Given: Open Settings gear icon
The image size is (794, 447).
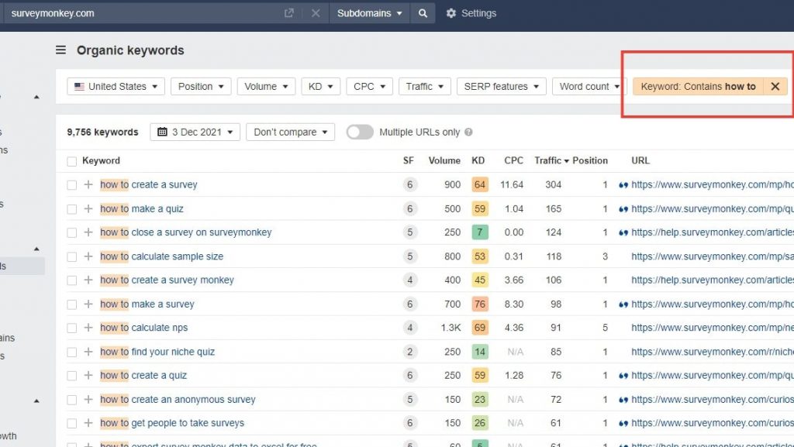Looking at the screenshot, I should coord(451,13).
